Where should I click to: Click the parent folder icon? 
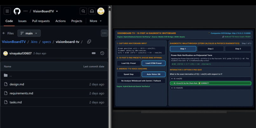click(x=6, y=75)
